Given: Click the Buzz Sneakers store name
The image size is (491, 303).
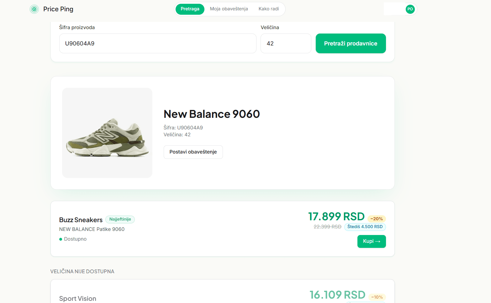Looking at the screenshot, I should 81,220.
